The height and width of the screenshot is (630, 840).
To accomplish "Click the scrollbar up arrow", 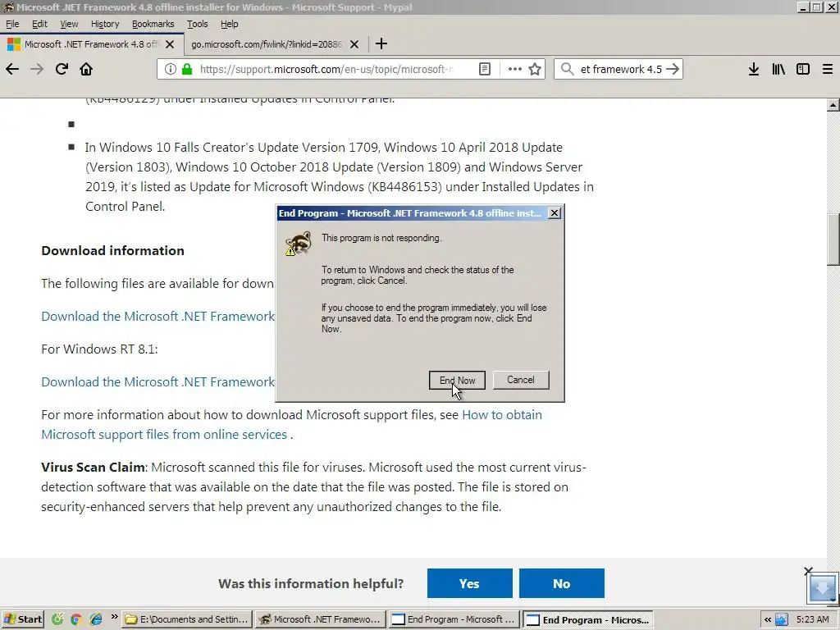I will [833, 105].
